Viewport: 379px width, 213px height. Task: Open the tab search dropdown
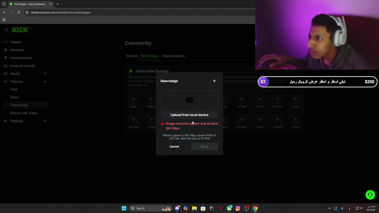4,4
